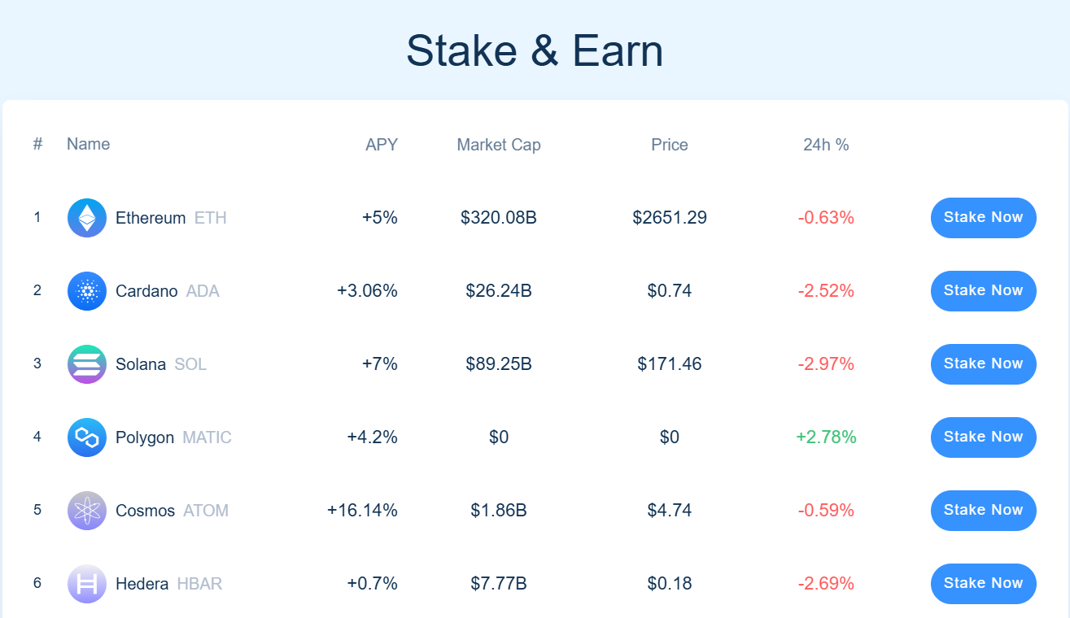Screen dimensions: 1070x618
Task: Click the Hedera H logo icon
Action: click(x=87, y=584)
